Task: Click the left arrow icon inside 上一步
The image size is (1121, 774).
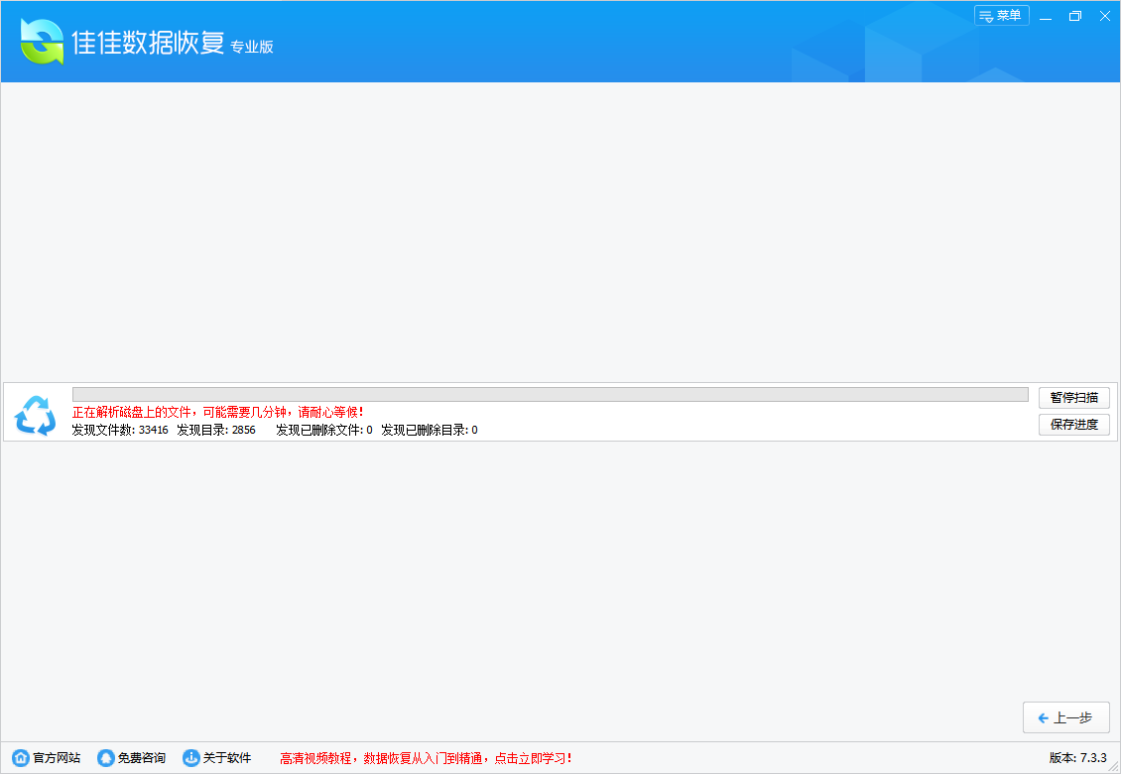Action: pyautogui.click(x=1043, y=717)
